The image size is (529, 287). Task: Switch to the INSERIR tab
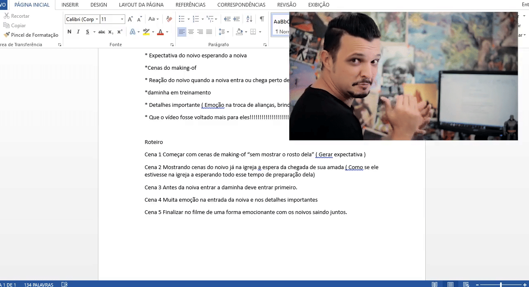(70, 5)
